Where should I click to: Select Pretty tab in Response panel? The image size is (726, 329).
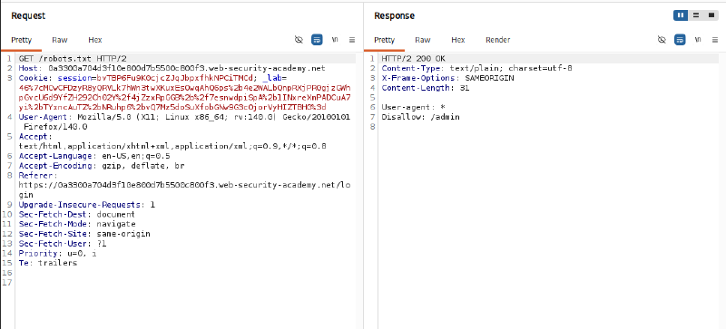[384, 40]
